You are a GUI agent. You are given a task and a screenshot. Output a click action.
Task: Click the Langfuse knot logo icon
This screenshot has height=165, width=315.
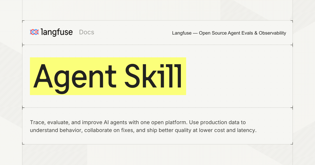point(34,32)
